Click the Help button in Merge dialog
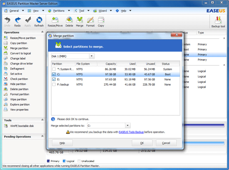The image size is (229, 170). (x=62, y=143)
